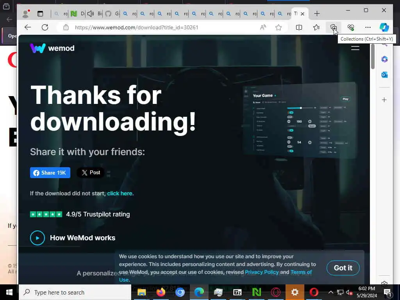Open the WeMod hamburger menu
Viewport: 400px width, 300px height.
pyautogui.click(x=355, y=48)
